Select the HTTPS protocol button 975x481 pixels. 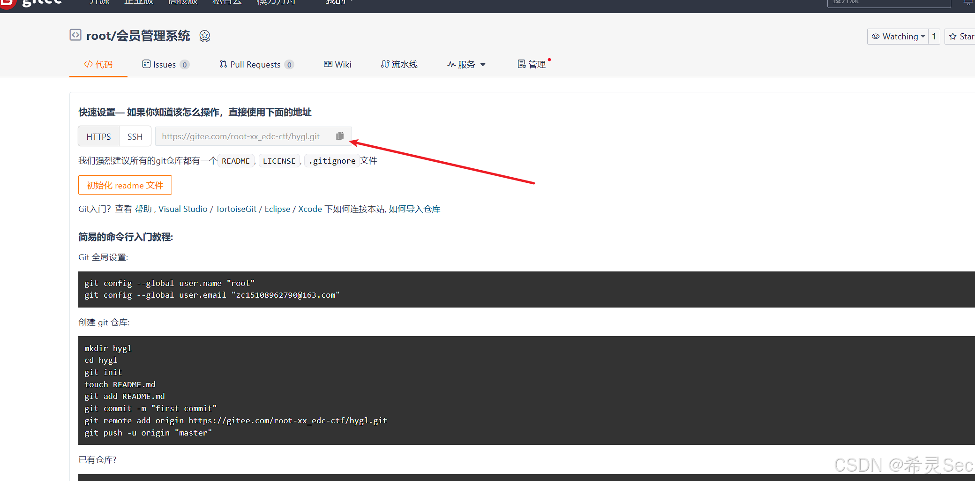click(98, 136)
